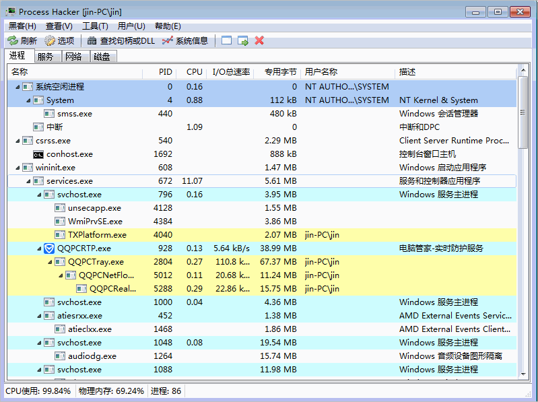Collapse the QQPCRTP.exe tree node
The image size is (538, 402).
click(39, 248)
